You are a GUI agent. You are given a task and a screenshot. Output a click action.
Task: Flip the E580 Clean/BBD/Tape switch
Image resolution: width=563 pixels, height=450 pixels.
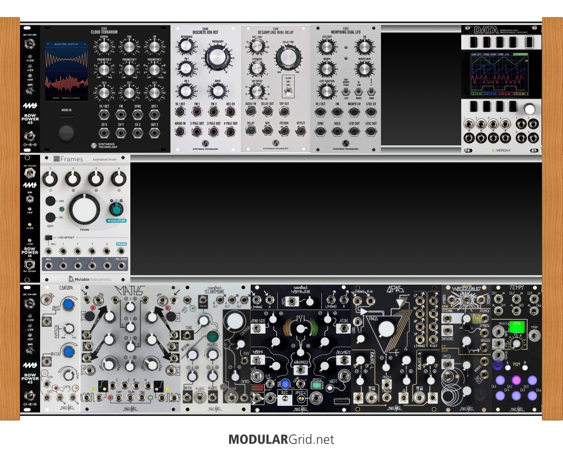point(288,92)
